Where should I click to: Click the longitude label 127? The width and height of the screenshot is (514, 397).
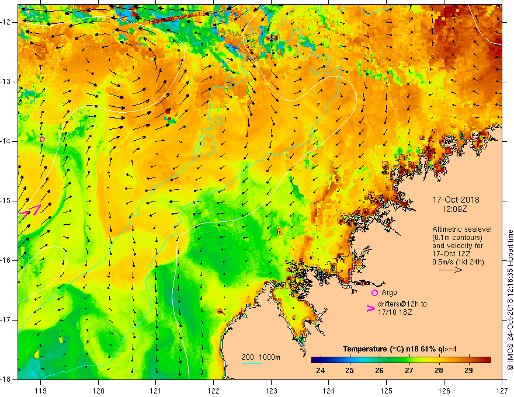tap(502, 391)
